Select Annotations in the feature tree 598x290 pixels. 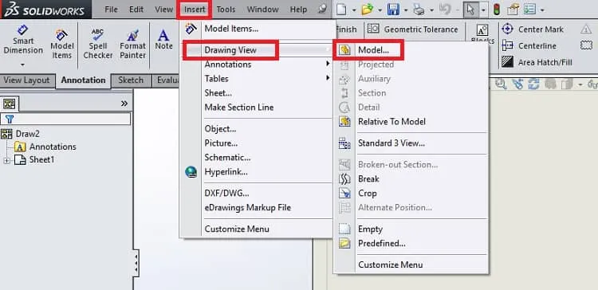click(53, 147)
